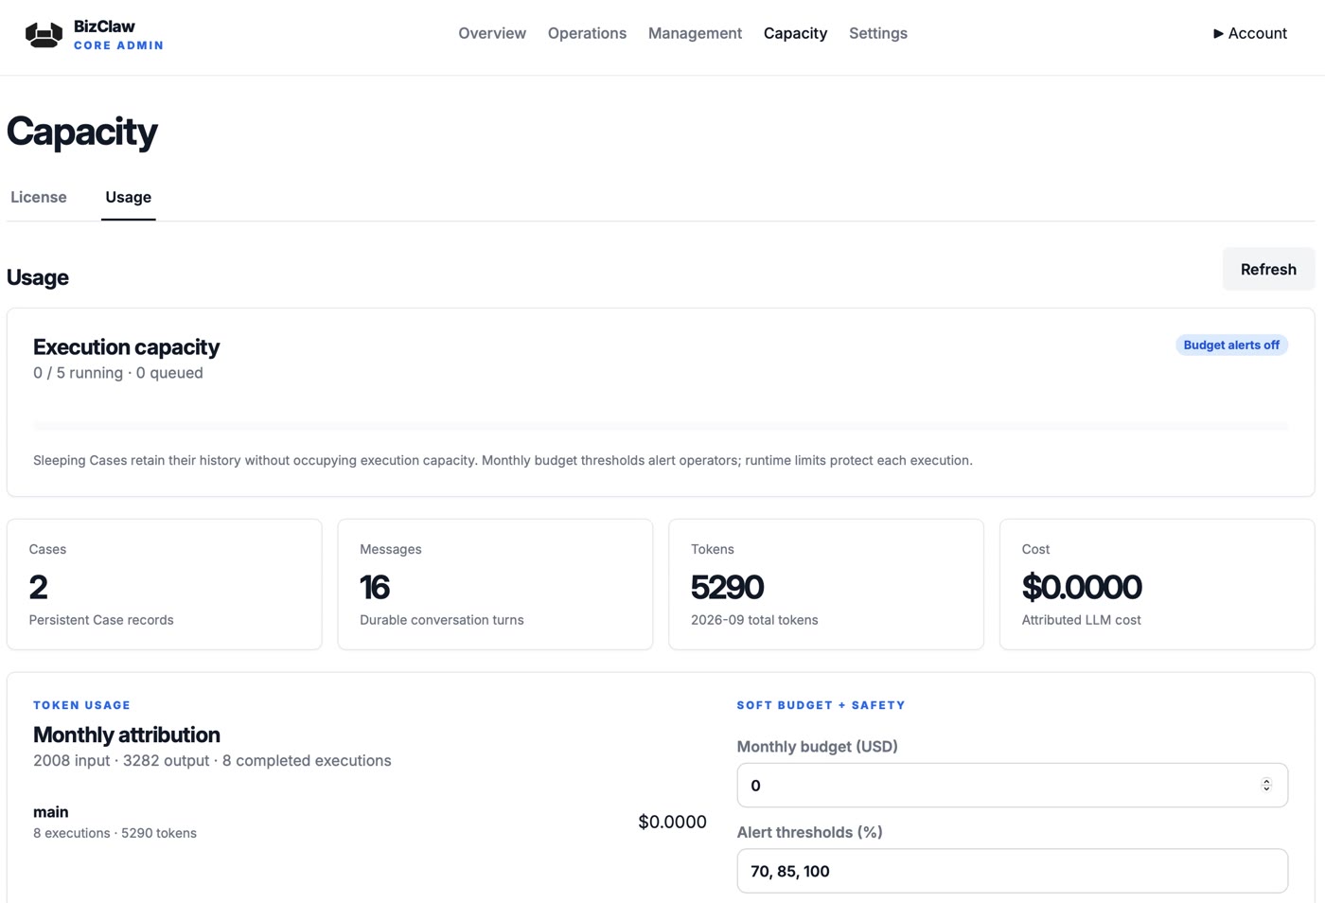The height and width of the screenshot is (903, 1325).
Task: Select Capacity in the top navigation
Action: click(795, 33)
